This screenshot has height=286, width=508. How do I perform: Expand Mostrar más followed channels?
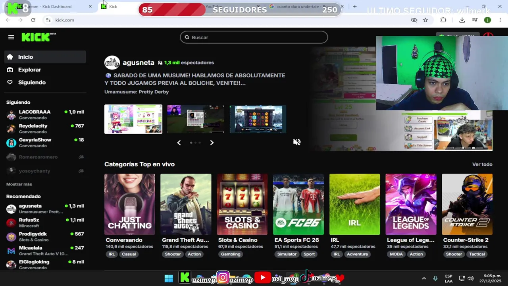[x=19, y=184]
